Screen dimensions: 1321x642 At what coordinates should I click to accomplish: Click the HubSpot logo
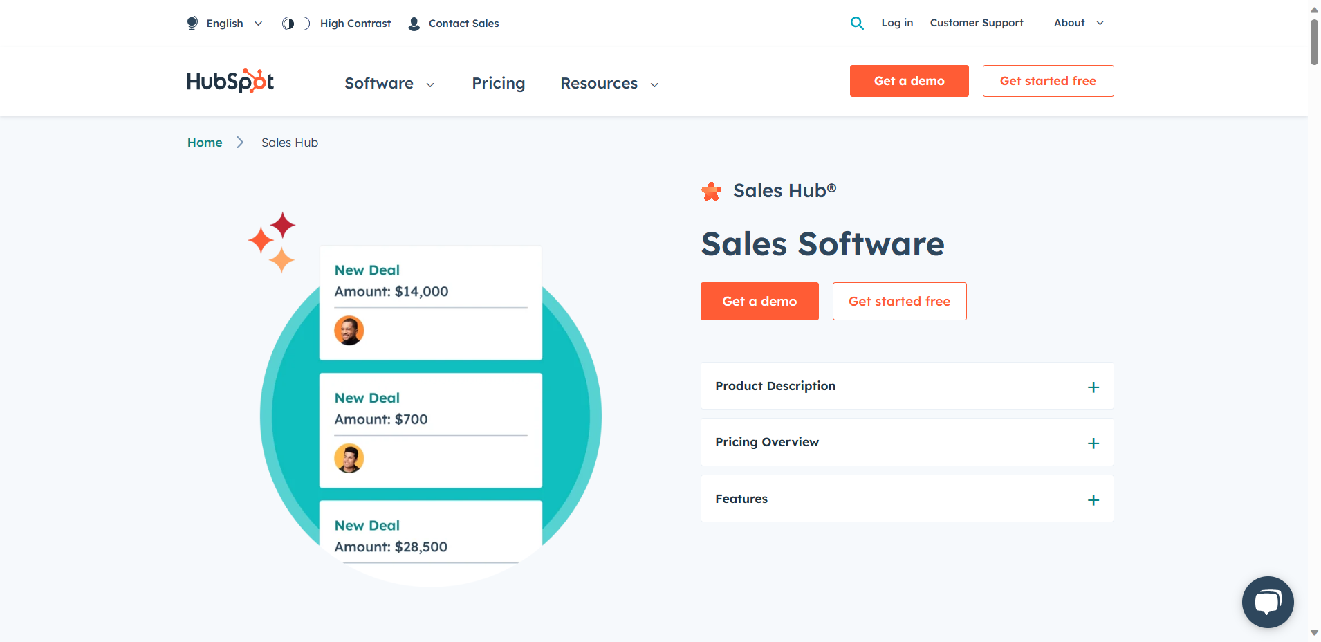point(230,82)
